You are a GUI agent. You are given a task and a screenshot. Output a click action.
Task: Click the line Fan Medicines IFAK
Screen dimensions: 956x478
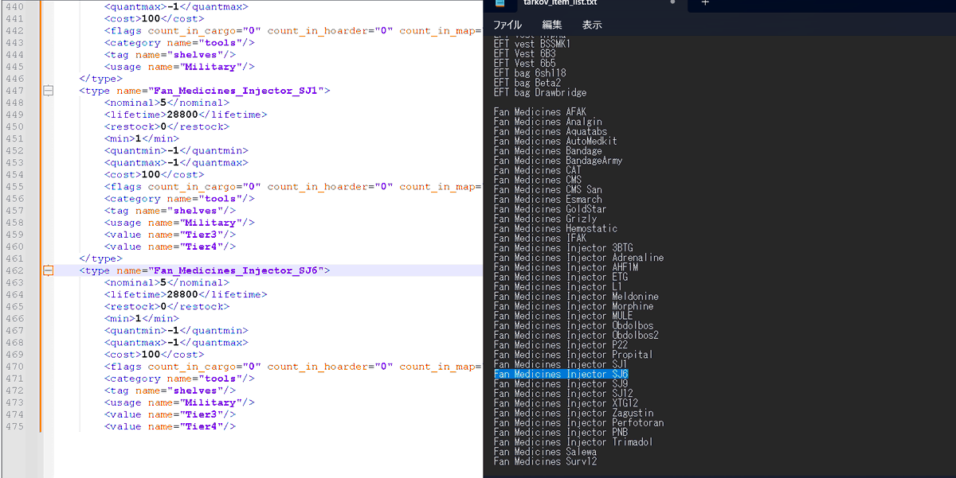click(x=539, y=238)
